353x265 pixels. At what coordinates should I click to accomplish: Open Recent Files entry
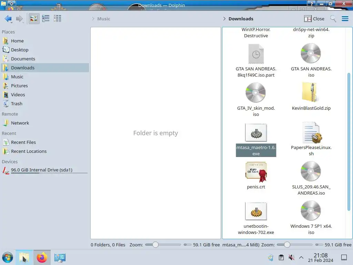pyautogui.click(x=45, y=143)
